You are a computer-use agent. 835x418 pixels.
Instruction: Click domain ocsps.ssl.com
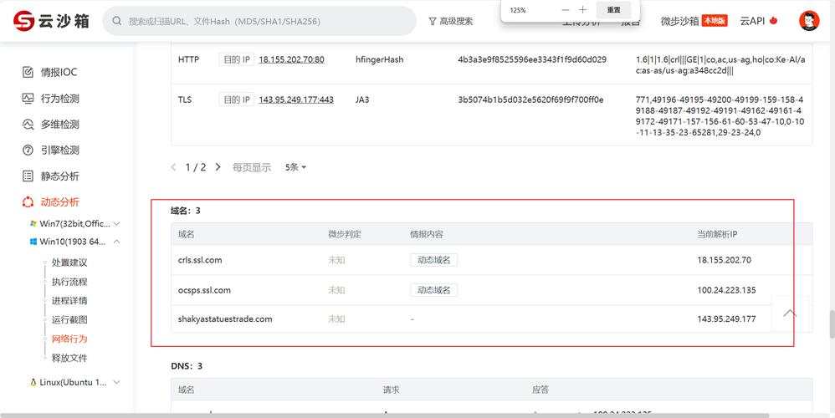204,290
